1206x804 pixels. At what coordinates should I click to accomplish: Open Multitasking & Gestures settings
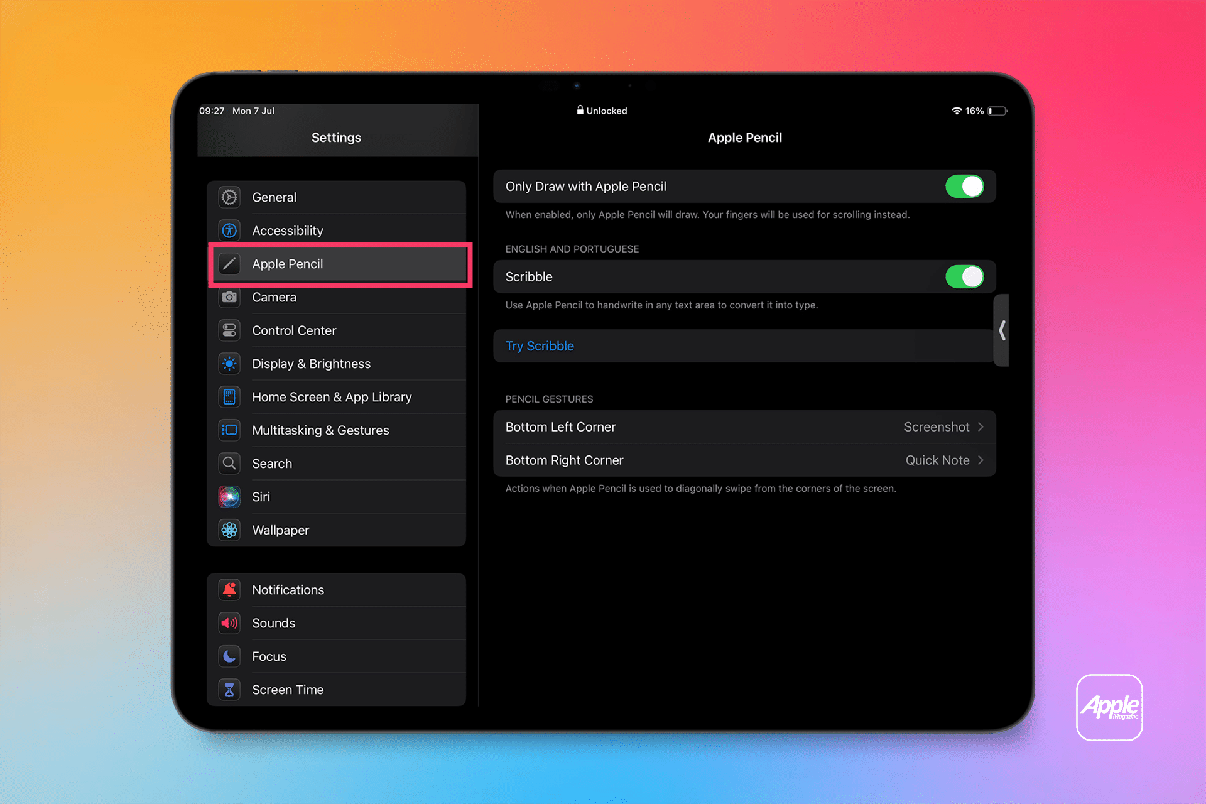click(x=337, y=430)
